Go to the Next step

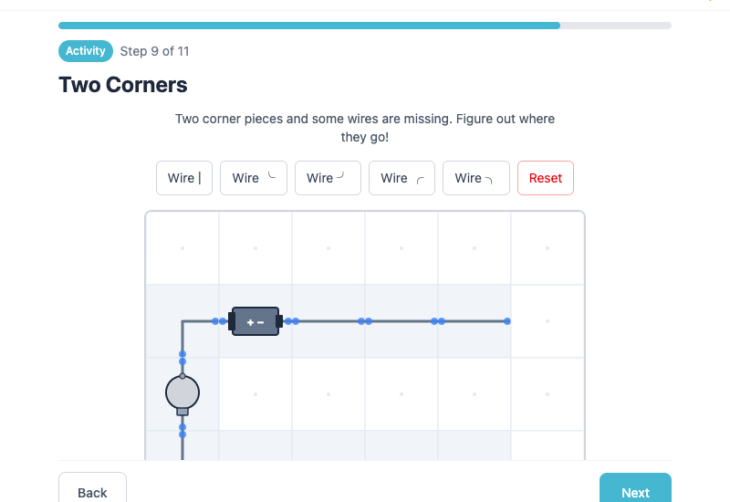click(x=635, y=491)
